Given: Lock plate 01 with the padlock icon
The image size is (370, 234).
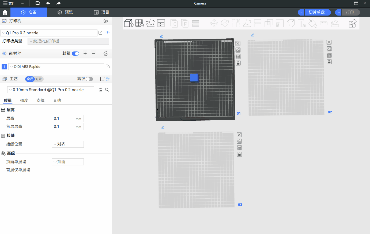Looking at the screenshot, I should point(238,63).
